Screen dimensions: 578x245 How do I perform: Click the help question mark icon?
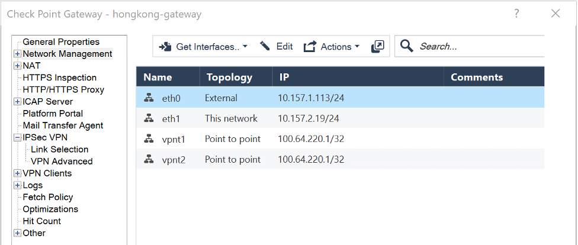coord(516,14)
